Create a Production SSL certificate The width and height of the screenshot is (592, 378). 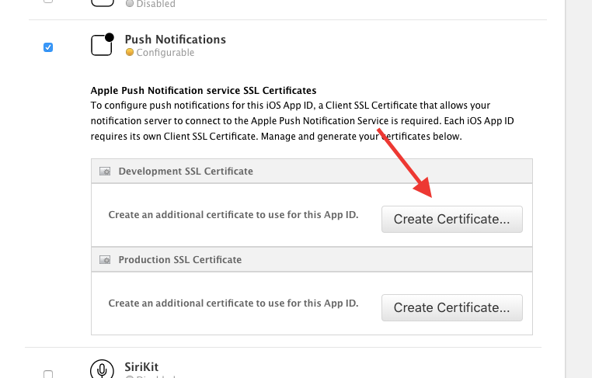click(x=452, y=308)
